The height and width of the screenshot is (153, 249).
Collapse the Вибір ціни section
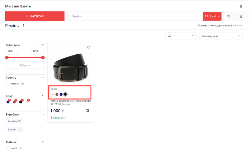click(43, 45)
